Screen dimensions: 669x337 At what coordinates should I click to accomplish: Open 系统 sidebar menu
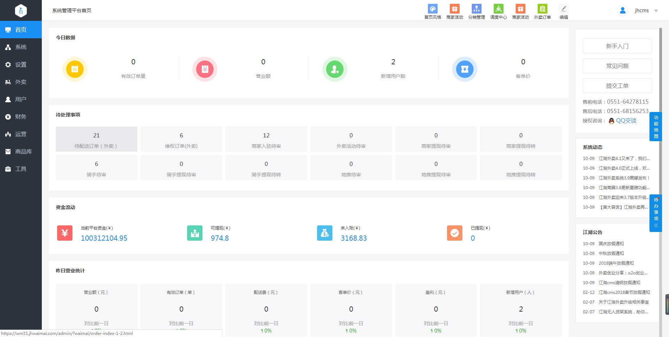(x=21, y=47)
